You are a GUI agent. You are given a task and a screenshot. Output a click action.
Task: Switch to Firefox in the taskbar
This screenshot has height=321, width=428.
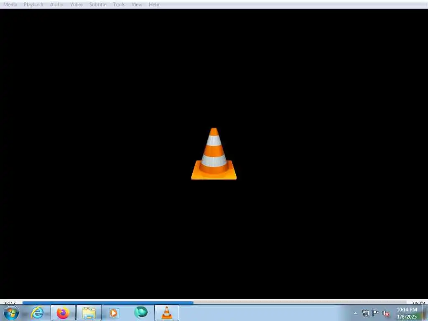[63, 313]
